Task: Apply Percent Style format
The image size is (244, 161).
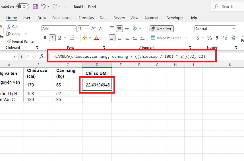Action: click(210, 38)
